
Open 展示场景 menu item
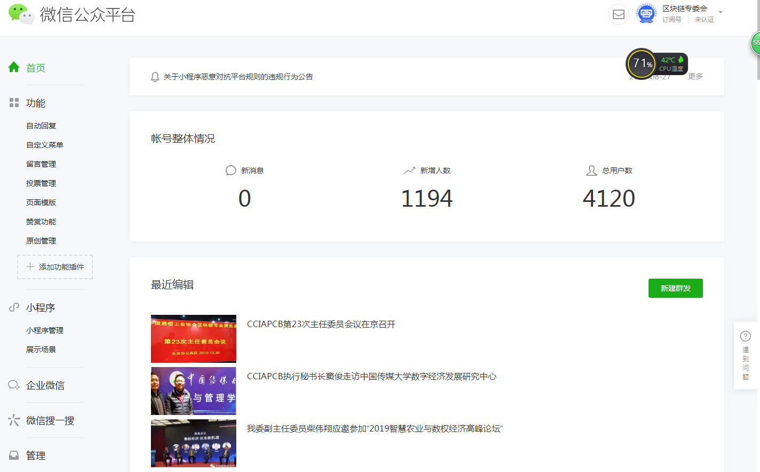(x=41, y=349)
